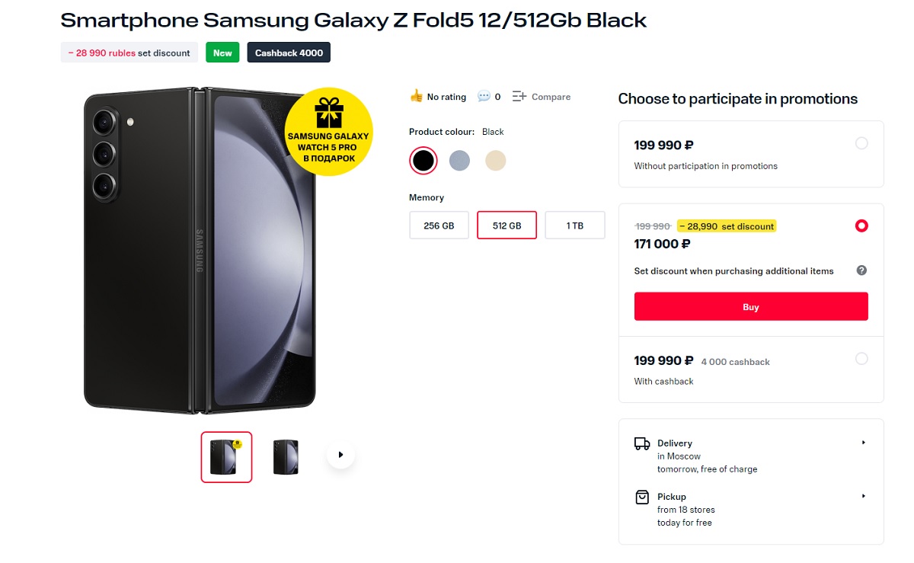
Task: Choose 1 TB memory option
Action: pyautogui.click(x=575, y=226)
